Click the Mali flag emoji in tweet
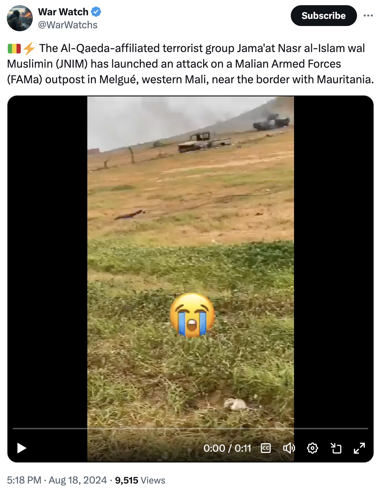This screenshot has height=491, width=381. [x=14, y=48]
